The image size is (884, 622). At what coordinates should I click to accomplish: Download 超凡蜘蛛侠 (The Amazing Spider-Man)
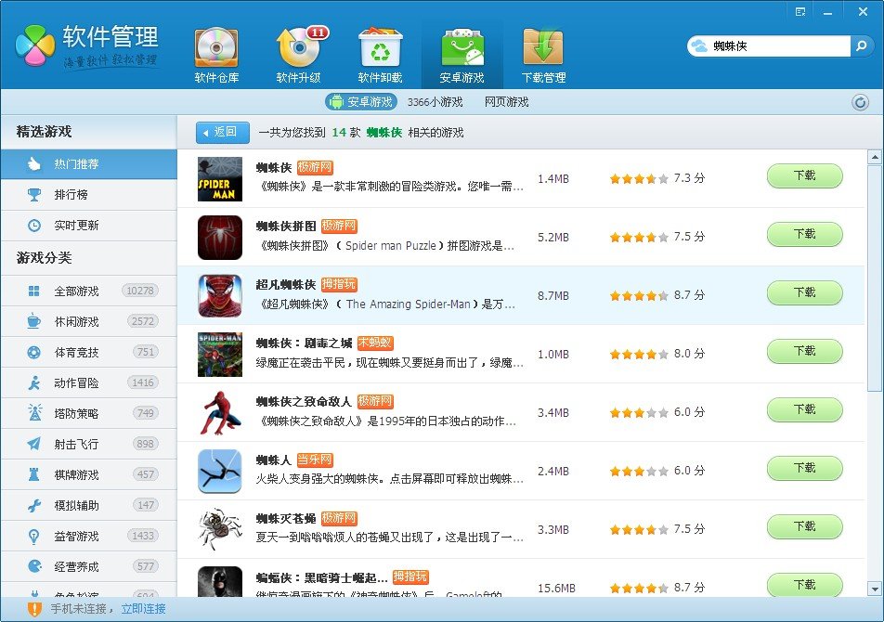[804, 292]
